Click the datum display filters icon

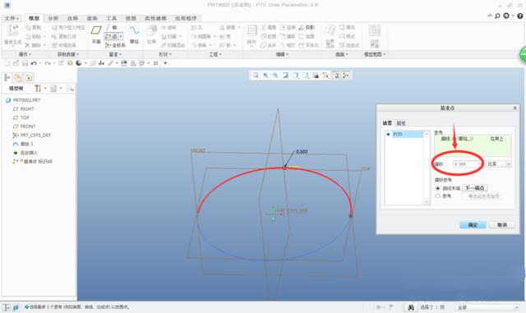click(x=325, y=76)
